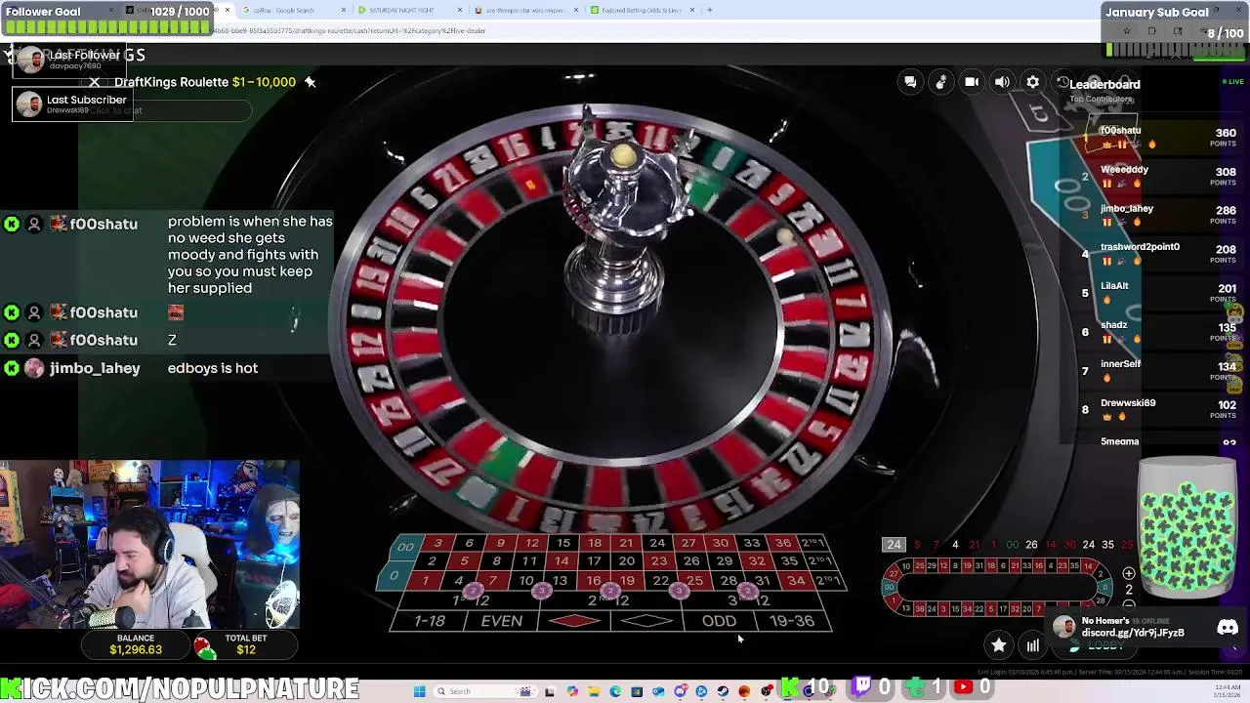Close the DraftKings Roulette game with X

pos(94,82)
